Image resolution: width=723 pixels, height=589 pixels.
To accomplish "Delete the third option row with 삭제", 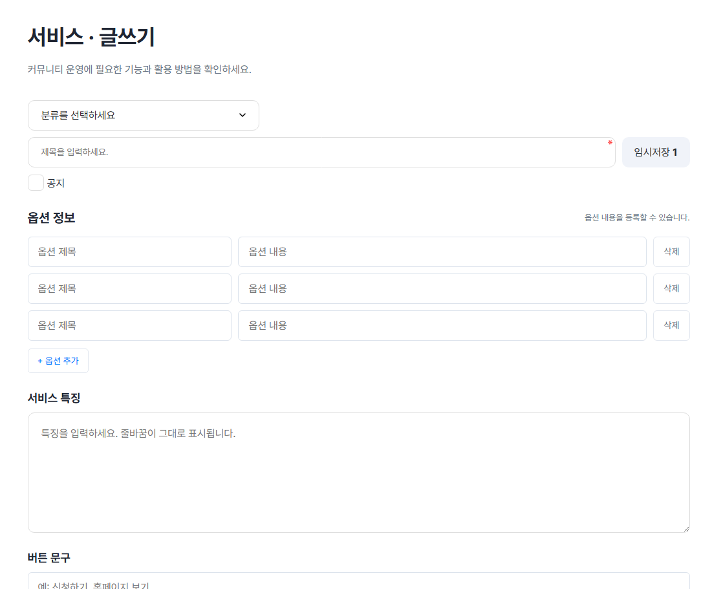I will click(671, 325).
